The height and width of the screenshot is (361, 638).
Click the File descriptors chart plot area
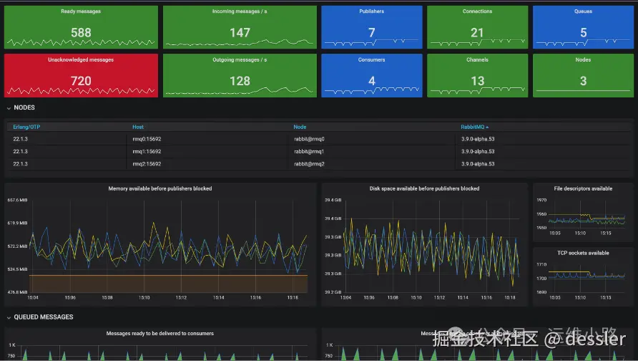tap(587, 214)
